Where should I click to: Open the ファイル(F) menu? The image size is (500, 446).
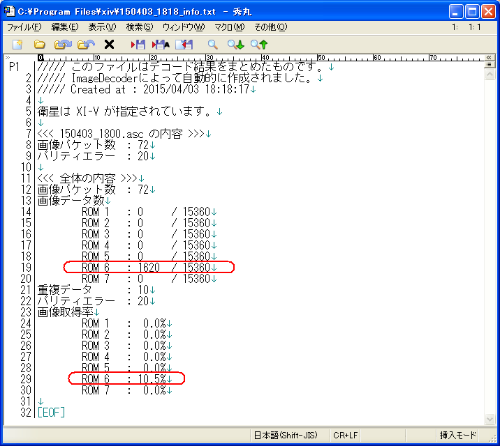click(x=24, y=27)
